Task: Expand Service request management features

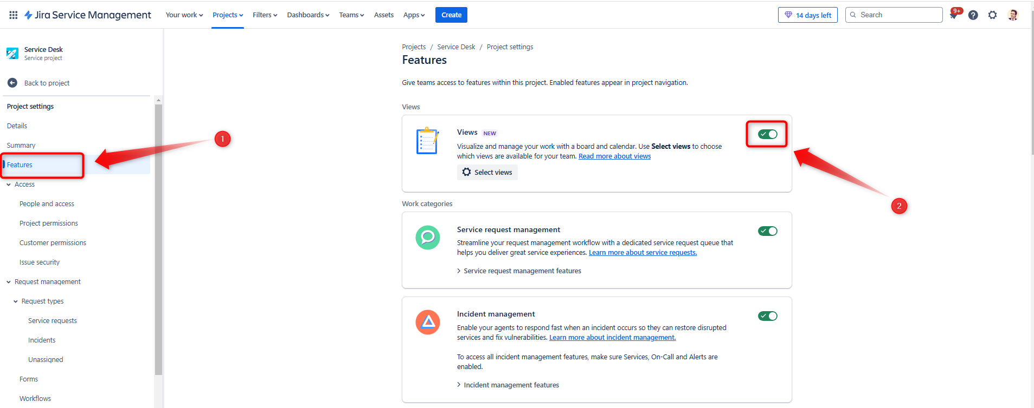Action: [519, 271]
